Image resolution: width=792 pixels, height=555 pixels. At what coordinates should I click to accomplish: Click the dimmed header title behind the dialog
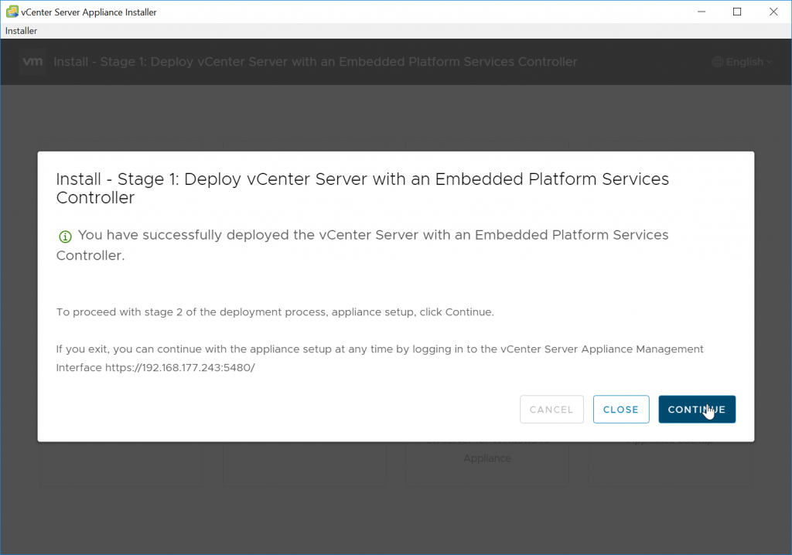316,62
